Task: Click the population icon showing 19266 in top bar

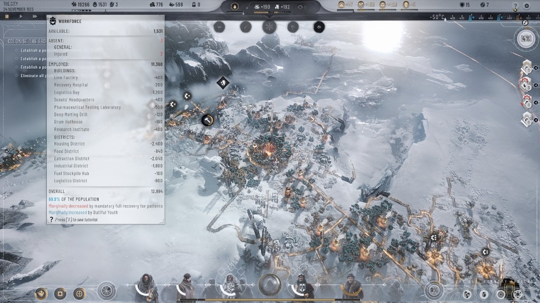Action: click(x=73, y=4)
